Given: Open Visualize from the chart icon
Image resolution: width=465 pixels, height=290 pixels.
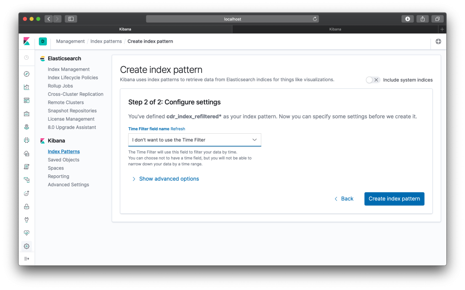Looking at the screenshot, I should (x=27, y=87).
